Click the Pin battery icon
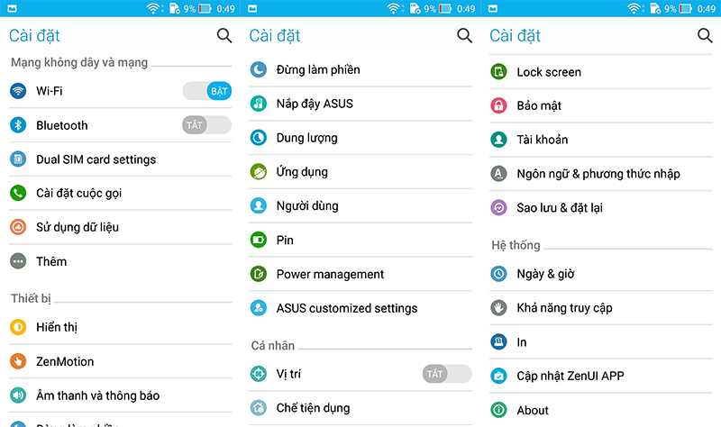 point(259,240)
